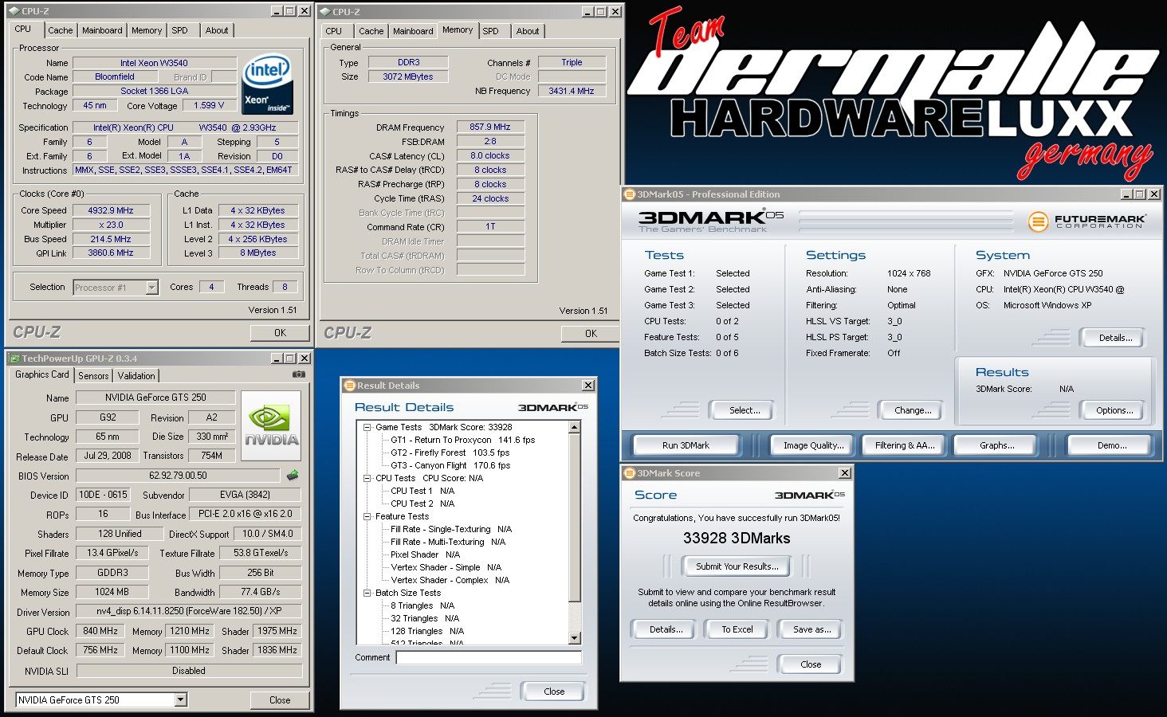Select GT2 - Firefly Forest result row
The height and width of the screenshot is (717, 1167).
point(450,453)
